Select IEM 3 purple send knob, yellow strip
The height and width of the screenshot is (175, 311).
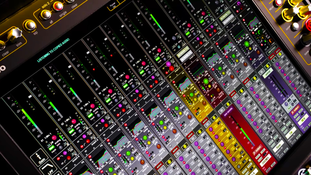[222, 144]
